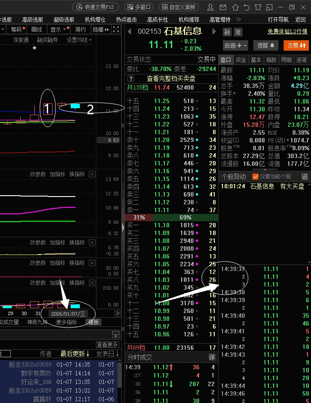Click 换指标 in first indicator panel

[x=77, y=174]
